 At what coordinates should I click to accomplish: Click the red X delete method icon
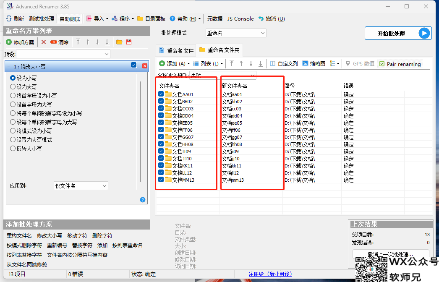pos(44,42)
